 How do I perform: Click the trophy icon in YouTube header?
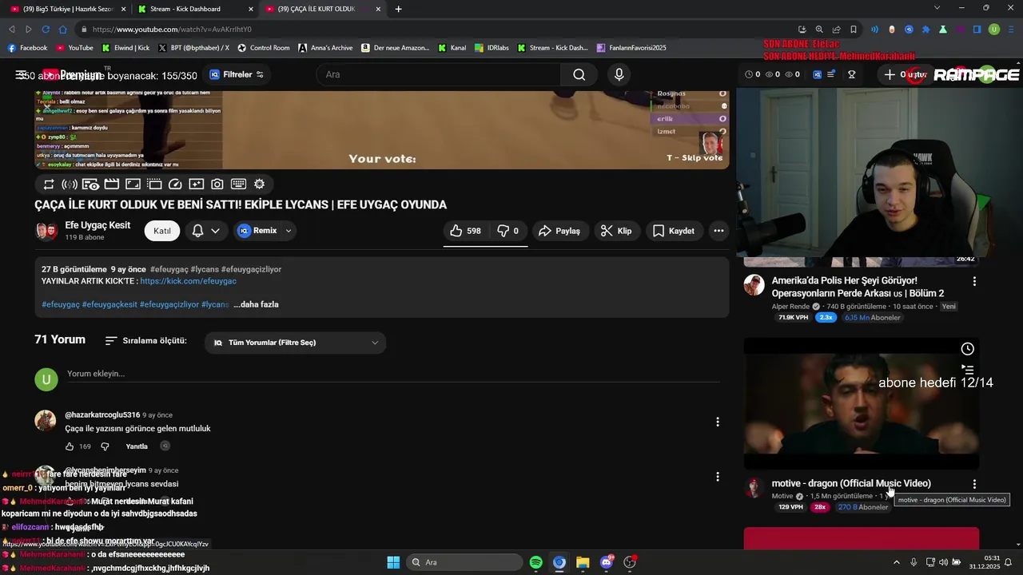pyautogui.click(x=852, y=74)
